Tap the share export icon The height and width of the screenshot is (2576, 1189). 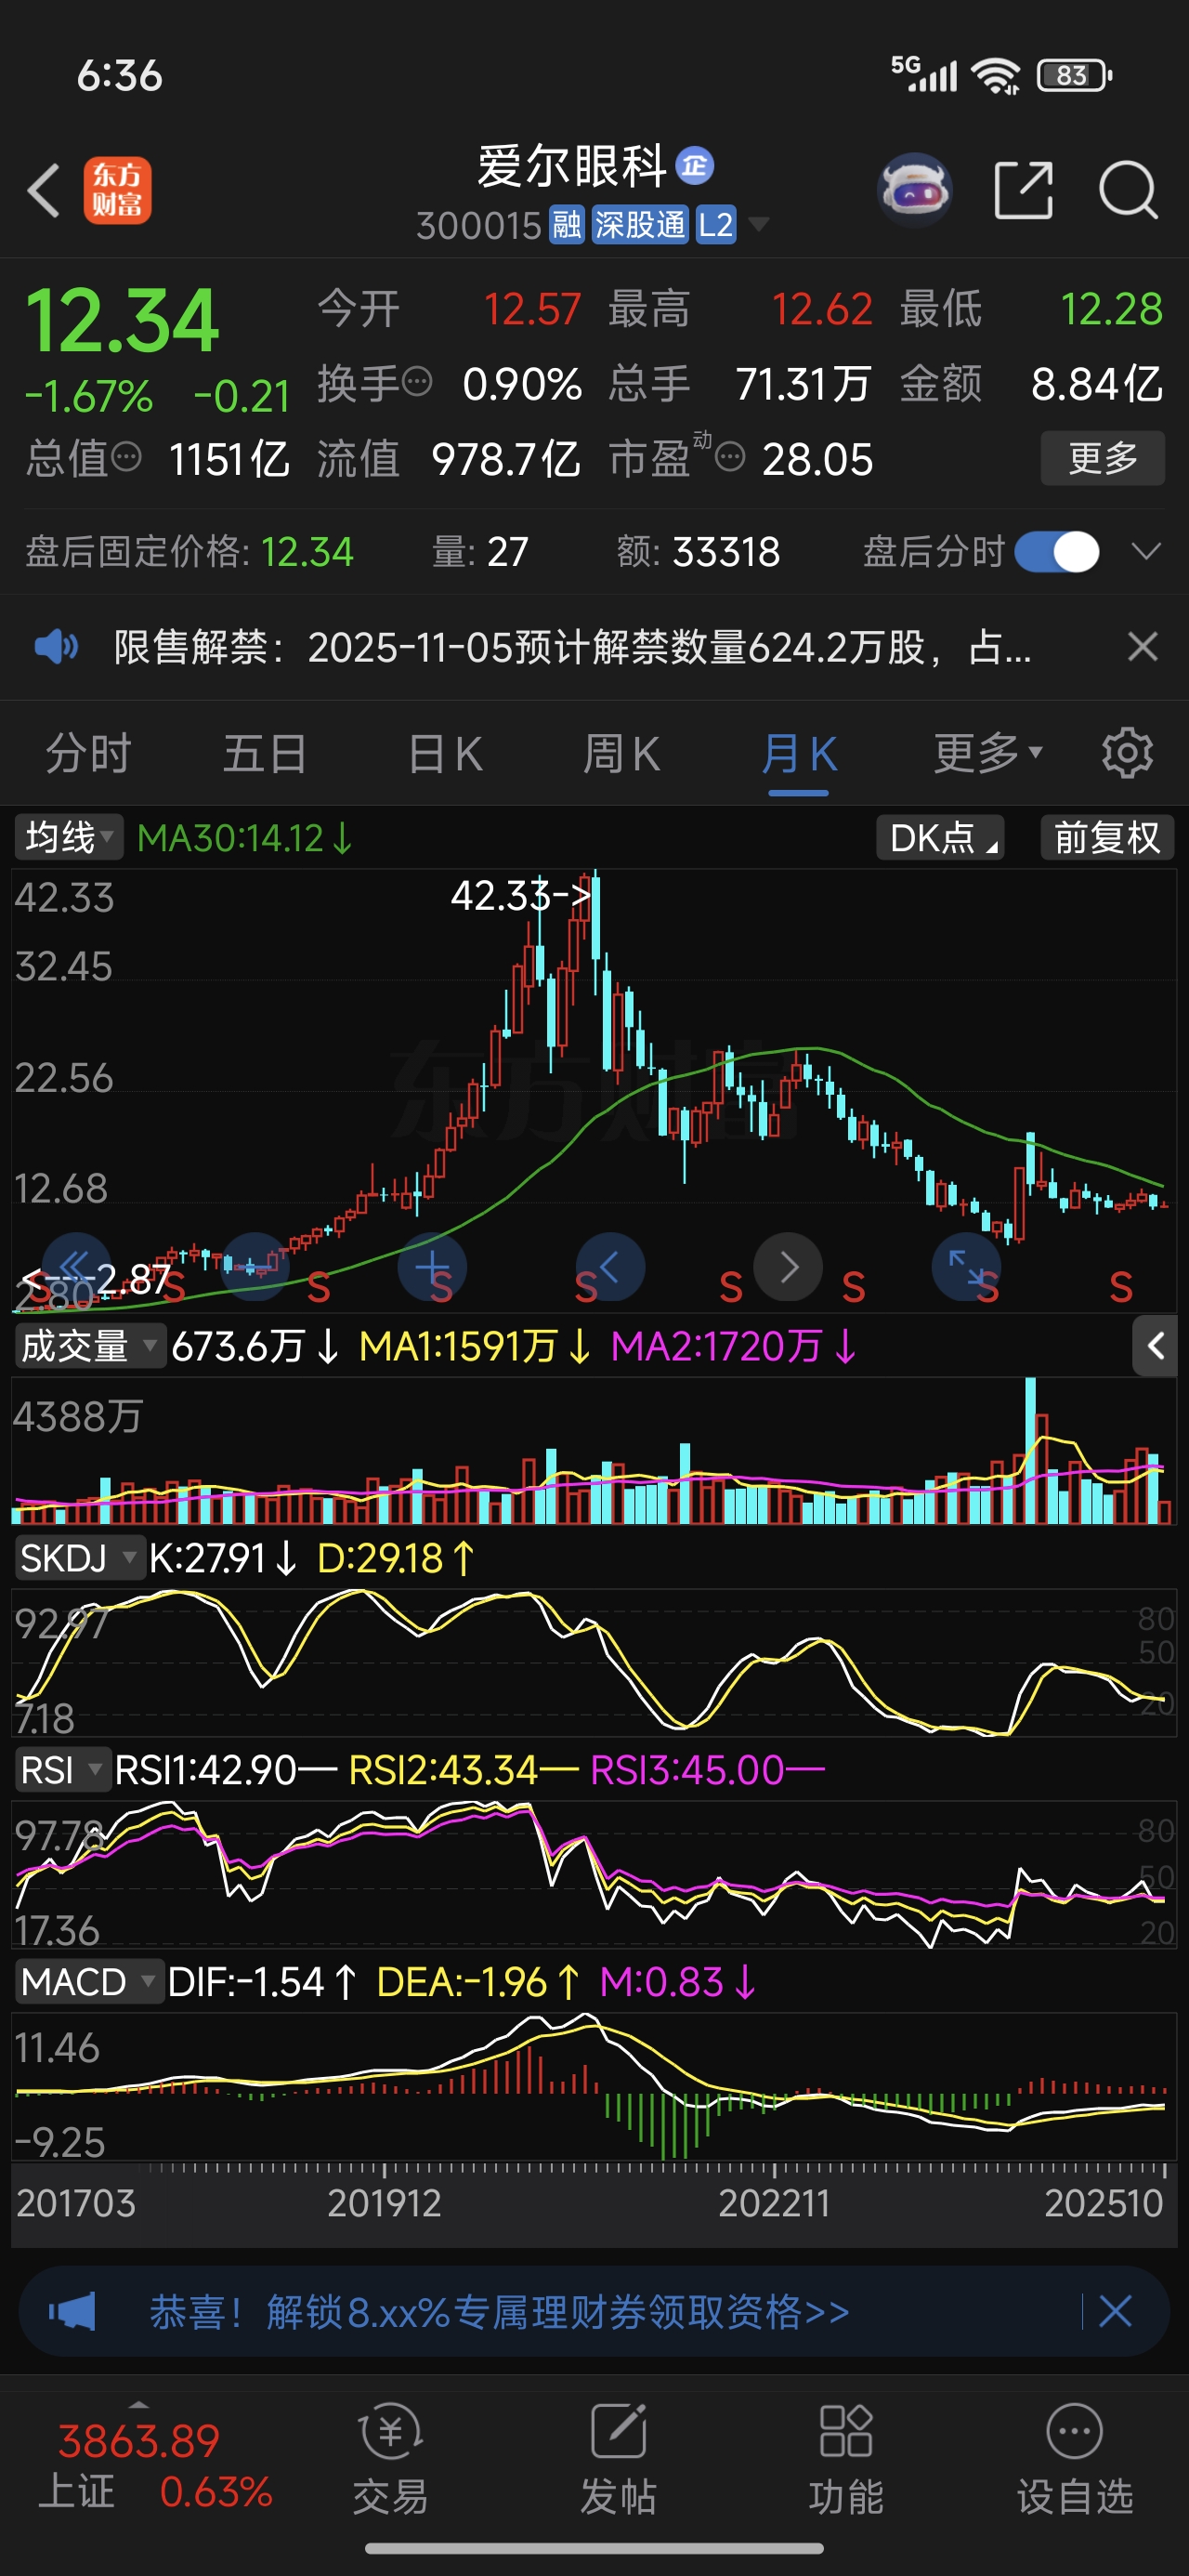[x=1024, y=190]
